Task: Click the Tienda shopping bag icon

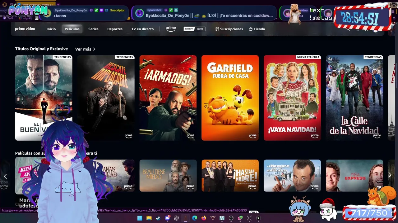Action: pos(251,29)
